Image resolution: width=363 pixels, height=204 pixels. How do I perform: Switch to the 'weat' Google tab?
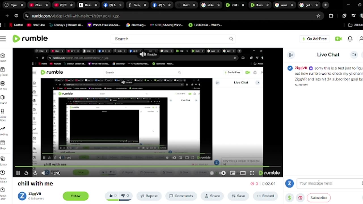[284, 5]
